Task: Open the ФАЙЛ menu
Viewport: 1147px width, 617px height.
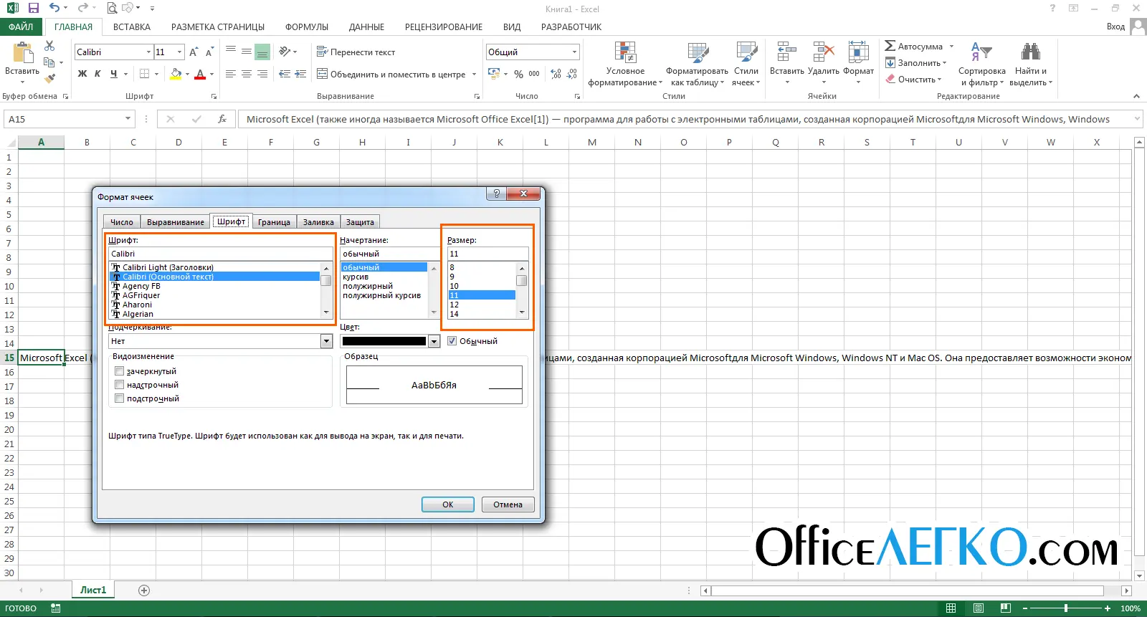Action: tap(21, 27)
